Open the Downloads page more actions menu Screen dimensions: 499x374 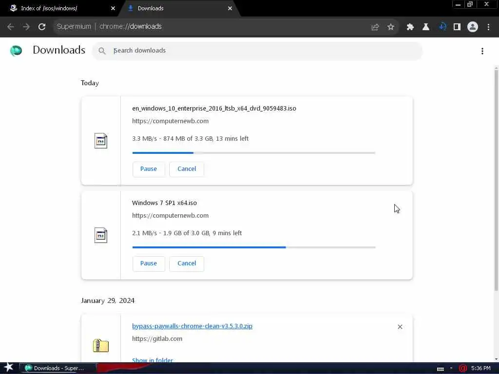click(x=482, y=51)
